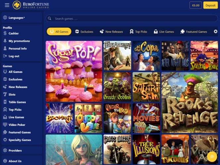
Task: Click the Cashier dollar icon in sidebar
Action: click(x=5, y=33)
